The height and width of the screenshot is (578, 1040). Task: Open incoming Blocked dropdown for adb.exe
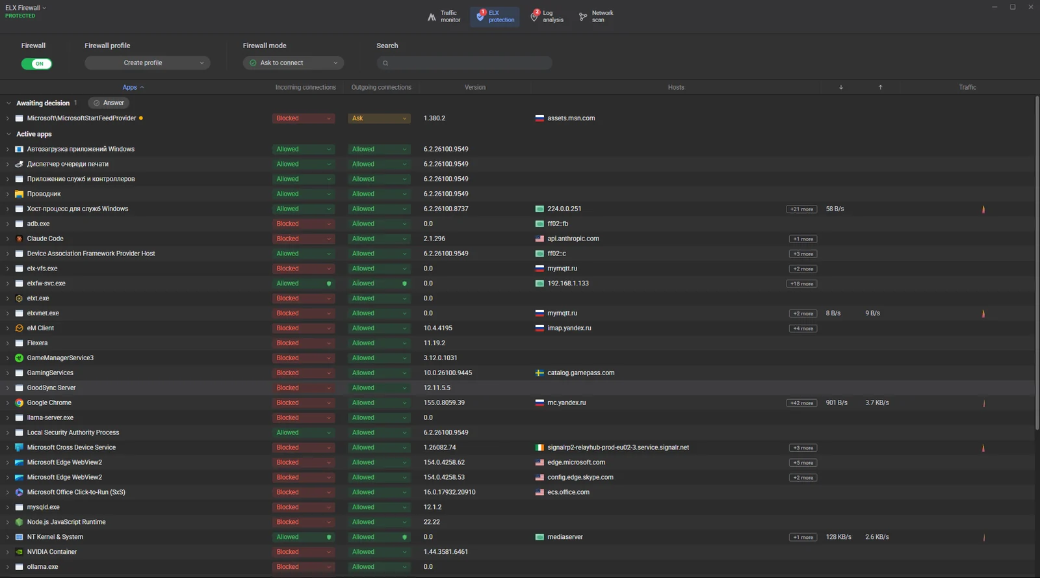304,224
